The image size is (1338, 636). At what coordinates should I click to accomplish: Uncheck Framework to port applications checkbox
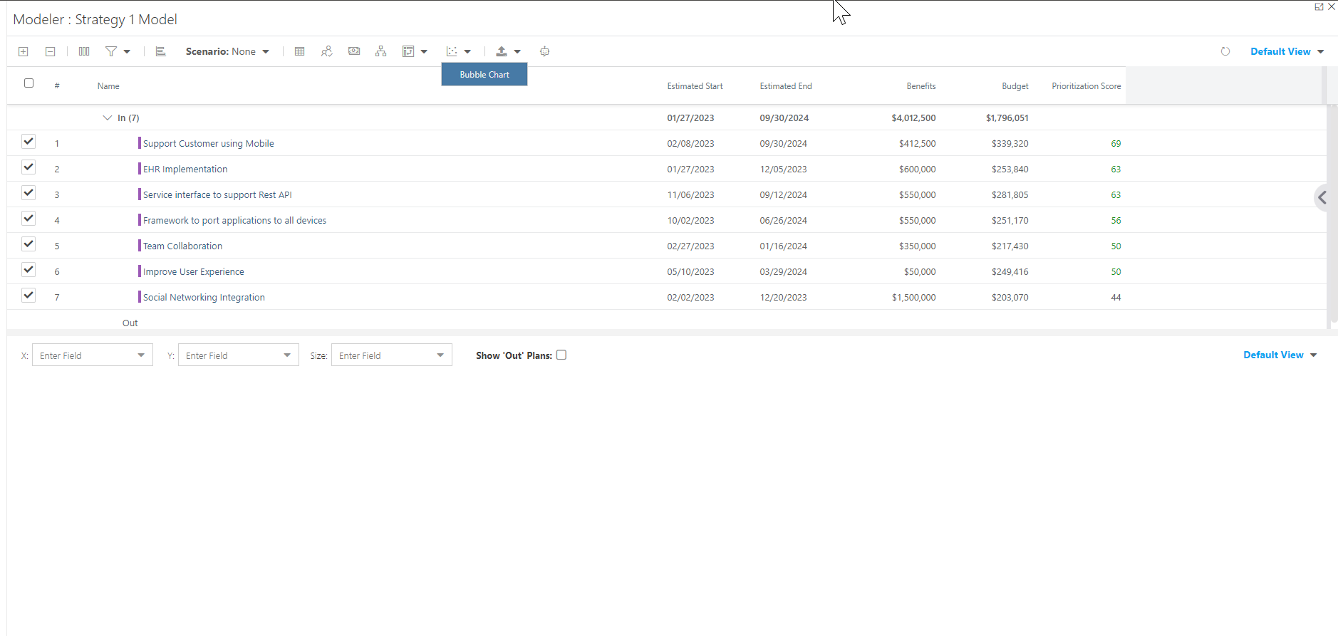pyautogui.click(x=28, y=218)
